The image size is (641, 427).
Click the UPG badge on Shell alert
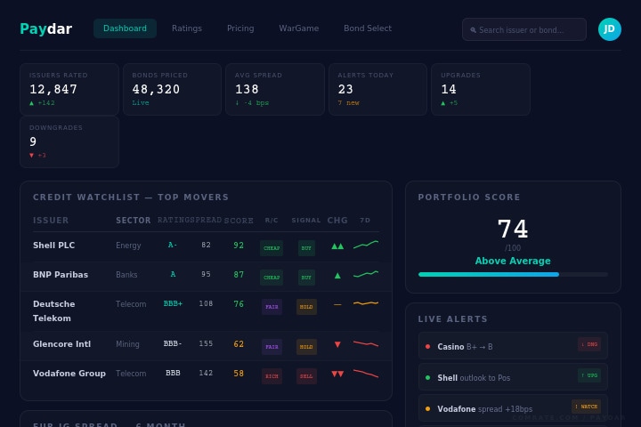tap(589, 375)
